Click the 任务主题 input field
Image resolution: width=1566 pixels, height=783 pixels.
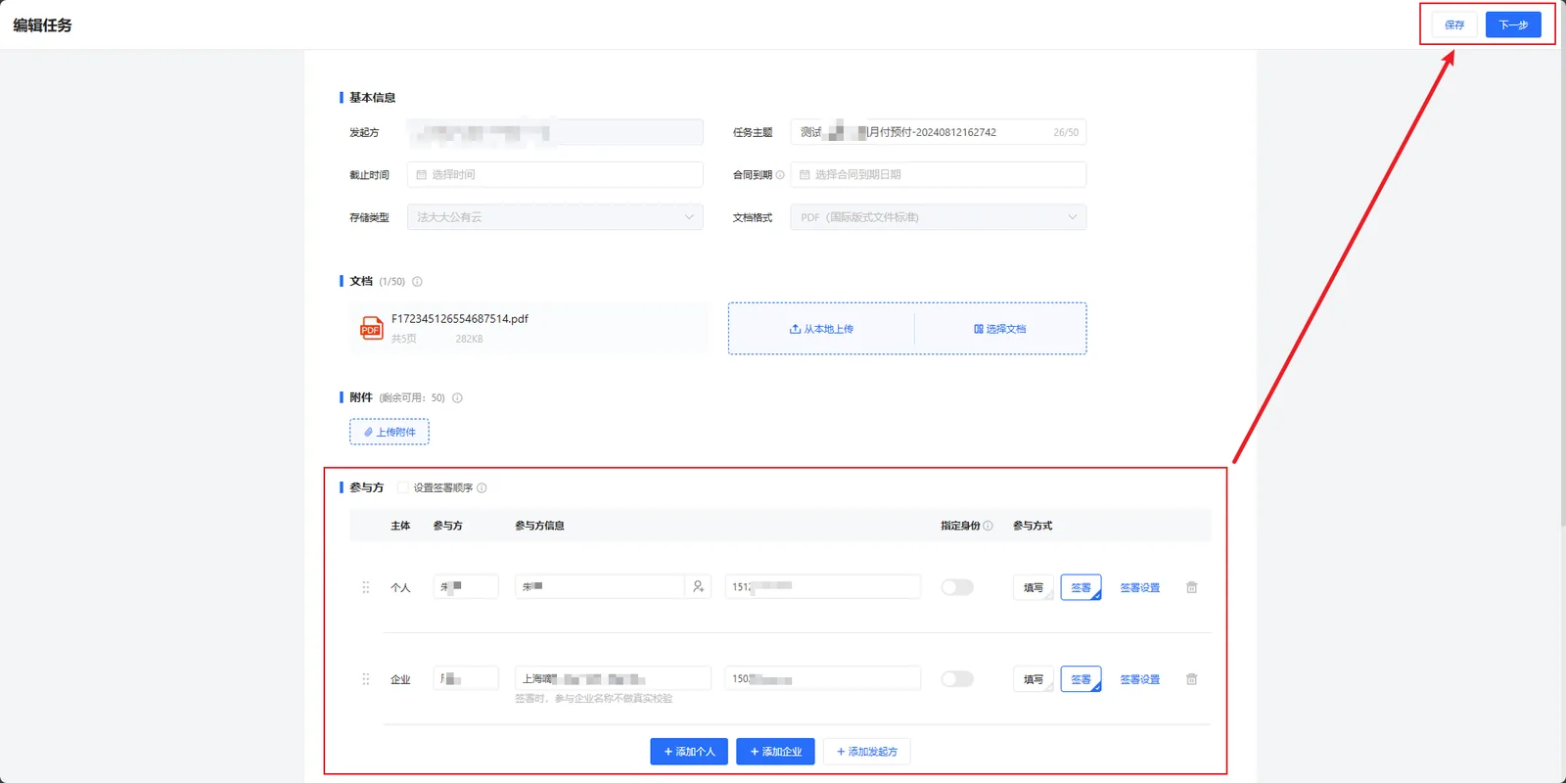point(939,132)
